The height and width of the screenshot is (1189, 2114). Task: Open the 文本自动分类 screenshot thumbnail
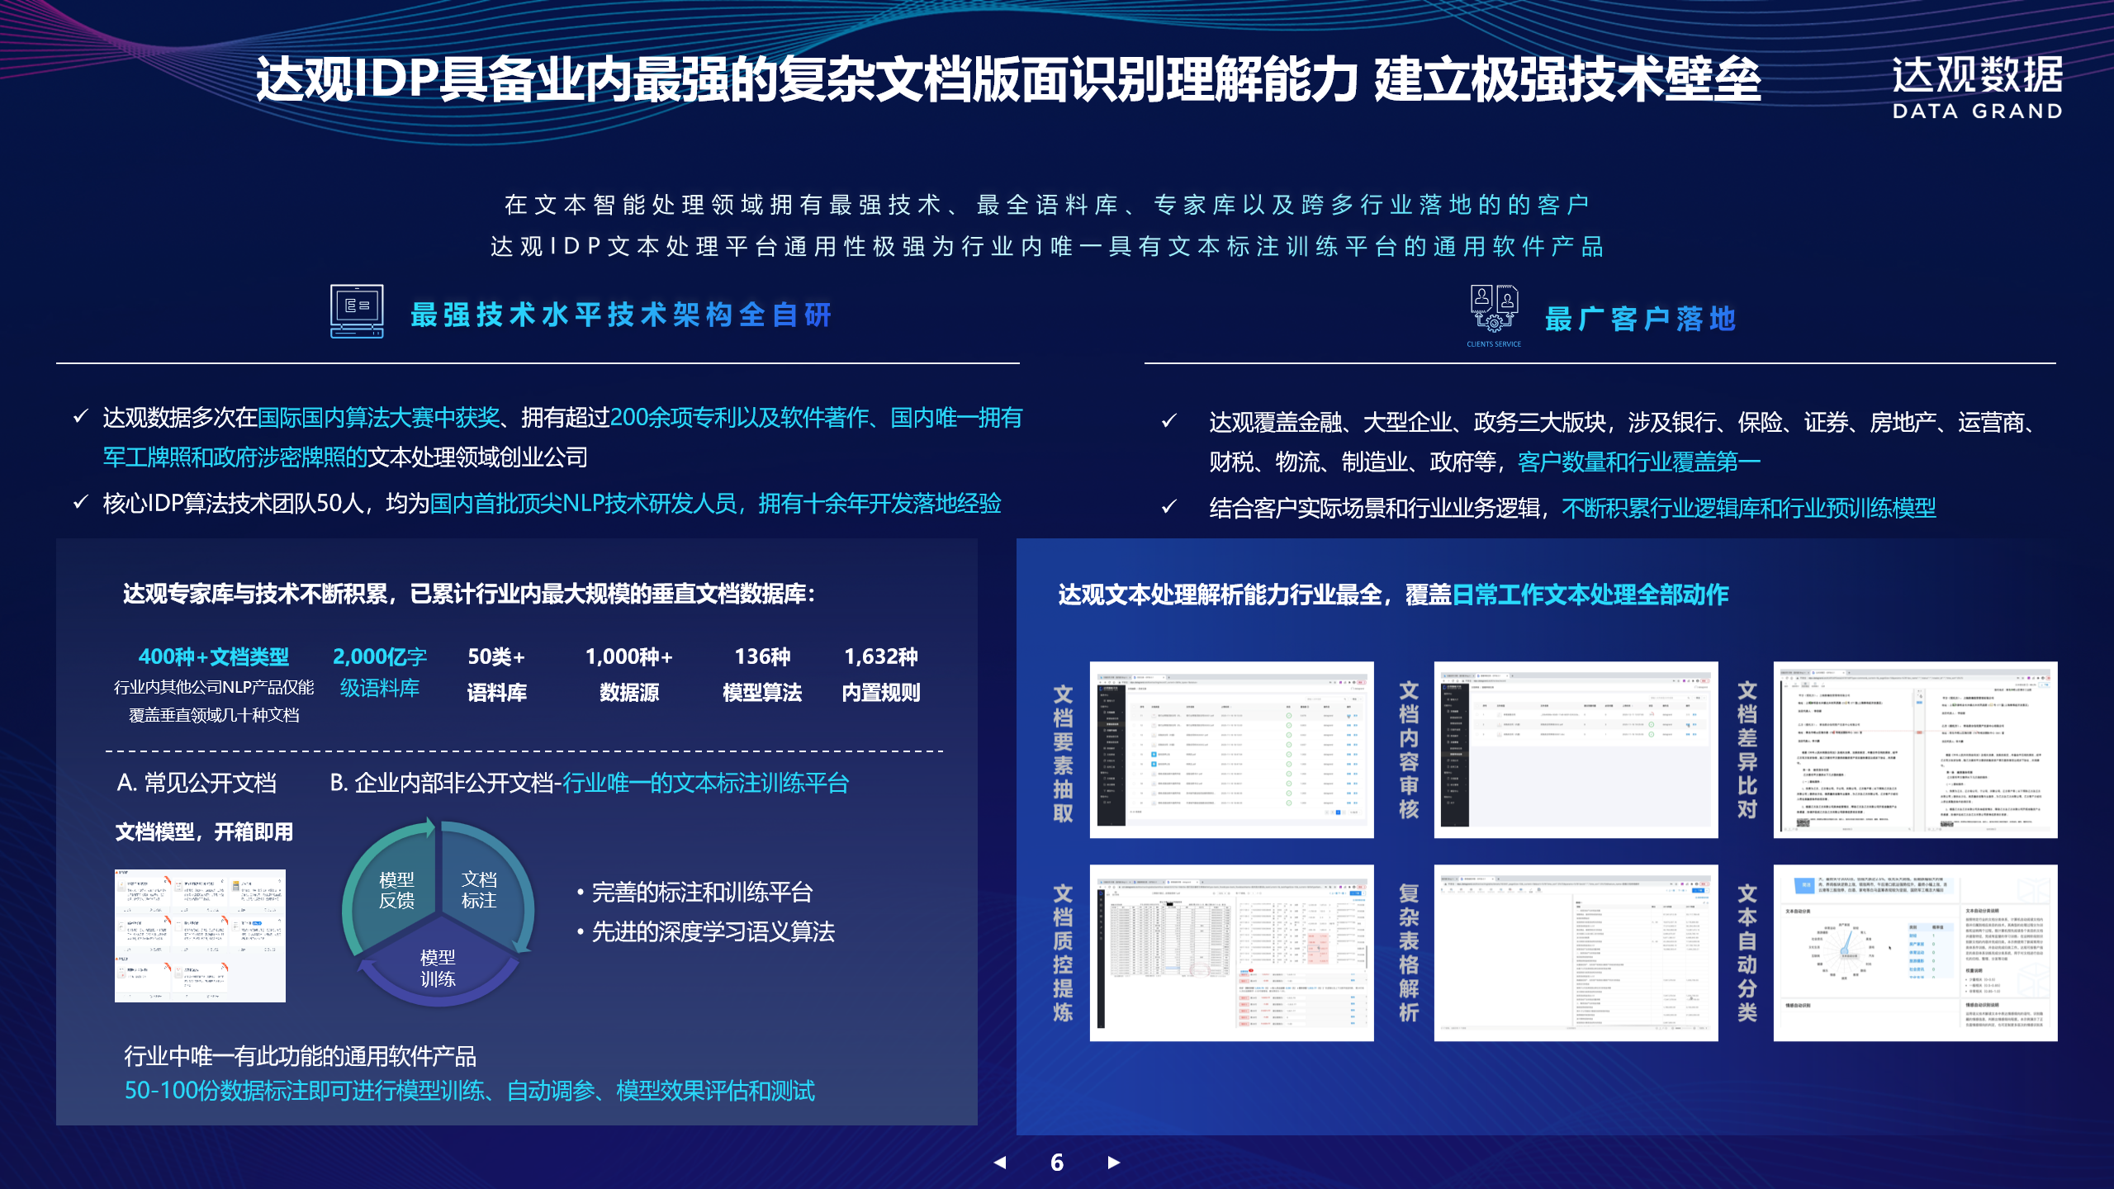pyautogui.click(x=1915, y=953)
